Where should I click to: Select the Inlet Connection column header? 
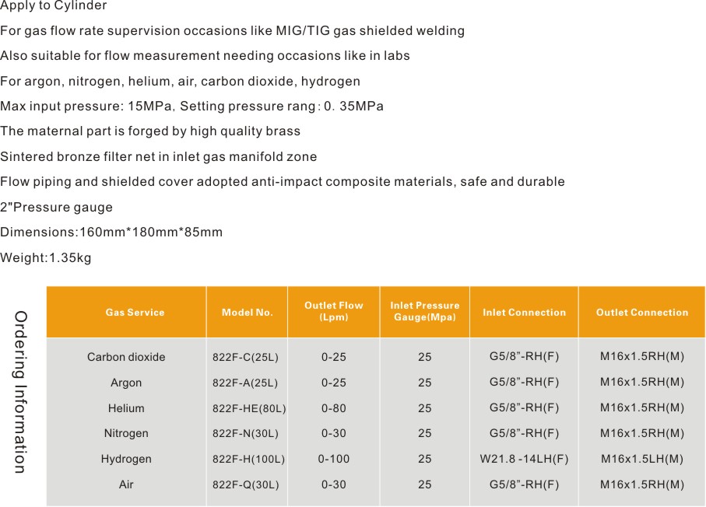(x=524, y=313)
